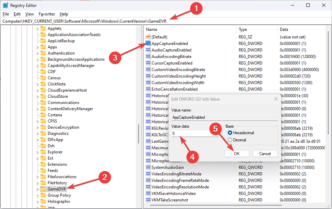Click the CustomVideoEncodingBitrate DWORD icon

[148, 70]
